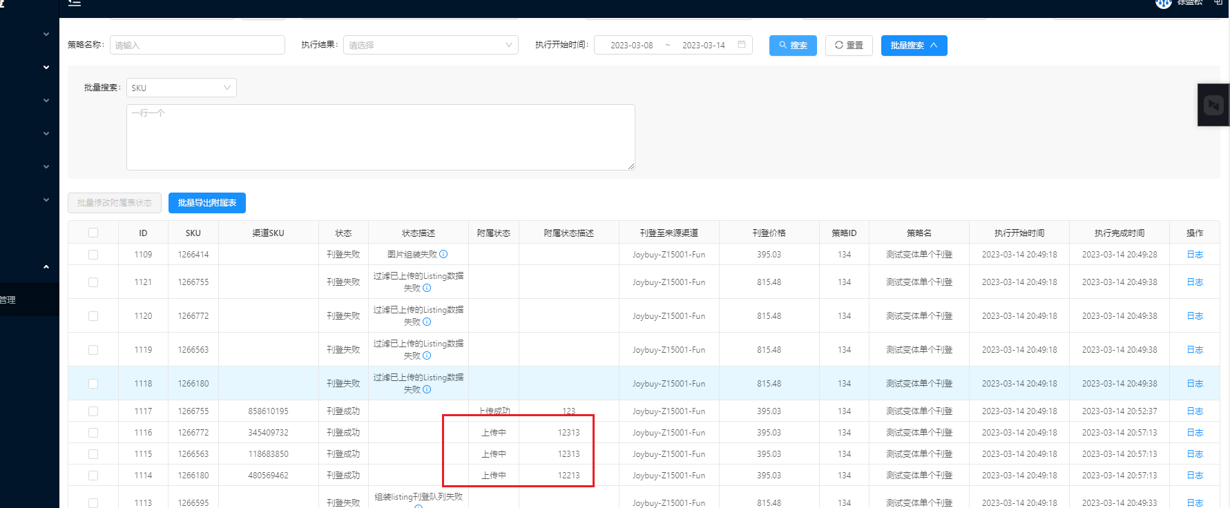Viewport: 1230px width, 508px height.
Task: Focus the 策略名称 input field
Action: pyautogui.click(x=198, y=45)
